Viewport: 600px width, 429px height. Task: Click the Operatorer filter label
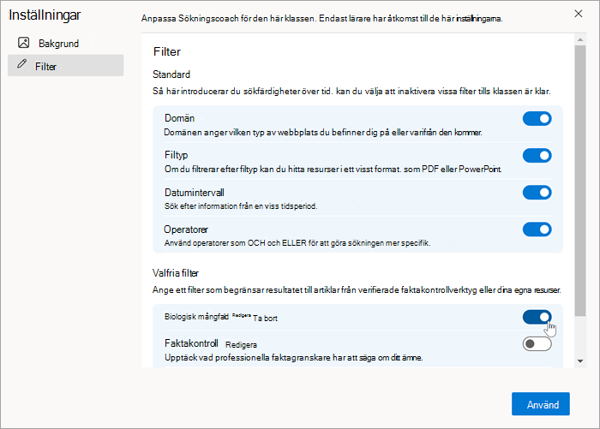[186, 229]
